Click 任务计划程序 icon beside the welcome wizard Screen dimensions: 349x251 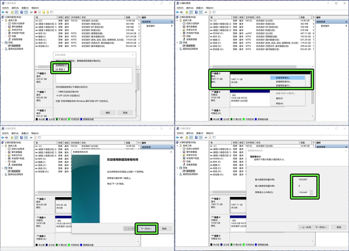(10, 149)
